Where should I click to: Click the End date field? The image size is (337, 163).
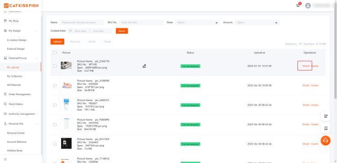[x=98, y=31]
